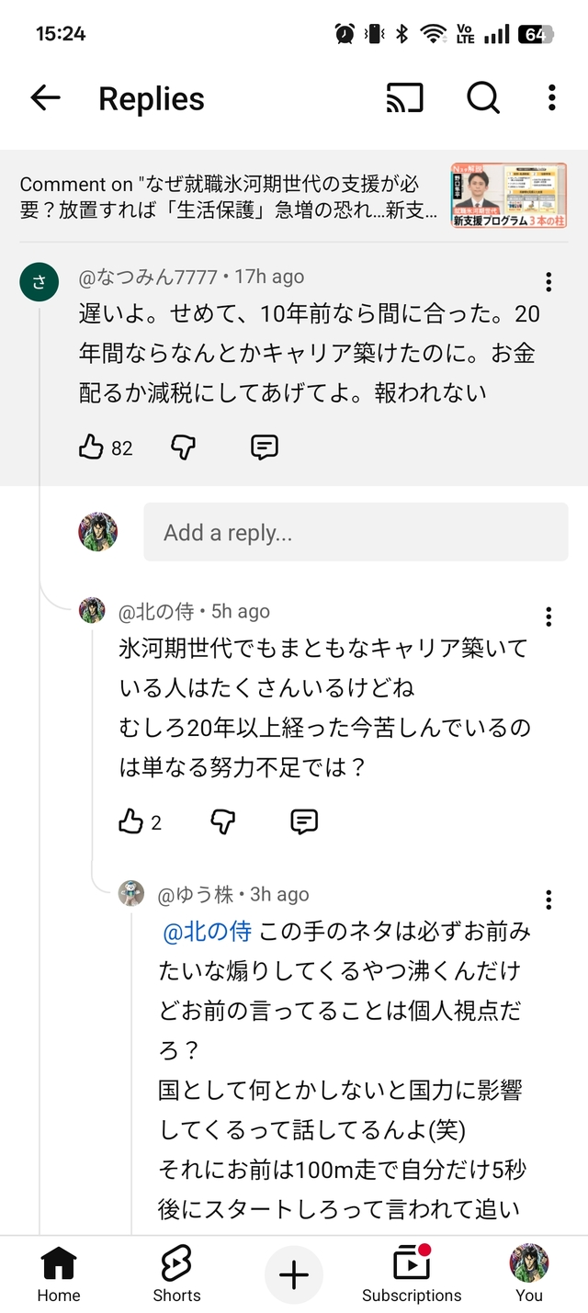Go to the Home tab

click(59, 1275)
